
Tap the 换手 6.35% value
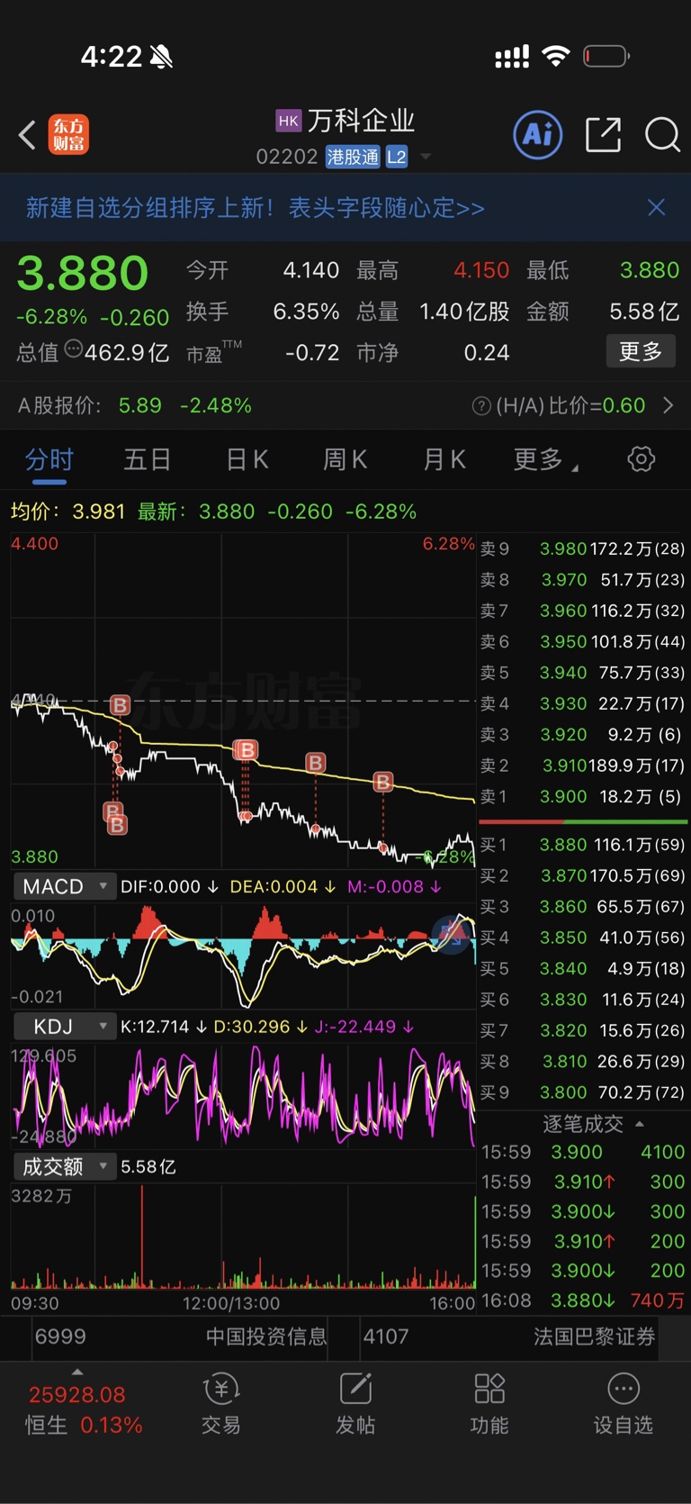coord(306,312)
